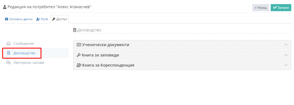Click the add-user icon on Роля tab
The image size is (294, 105).
[38, 19]
